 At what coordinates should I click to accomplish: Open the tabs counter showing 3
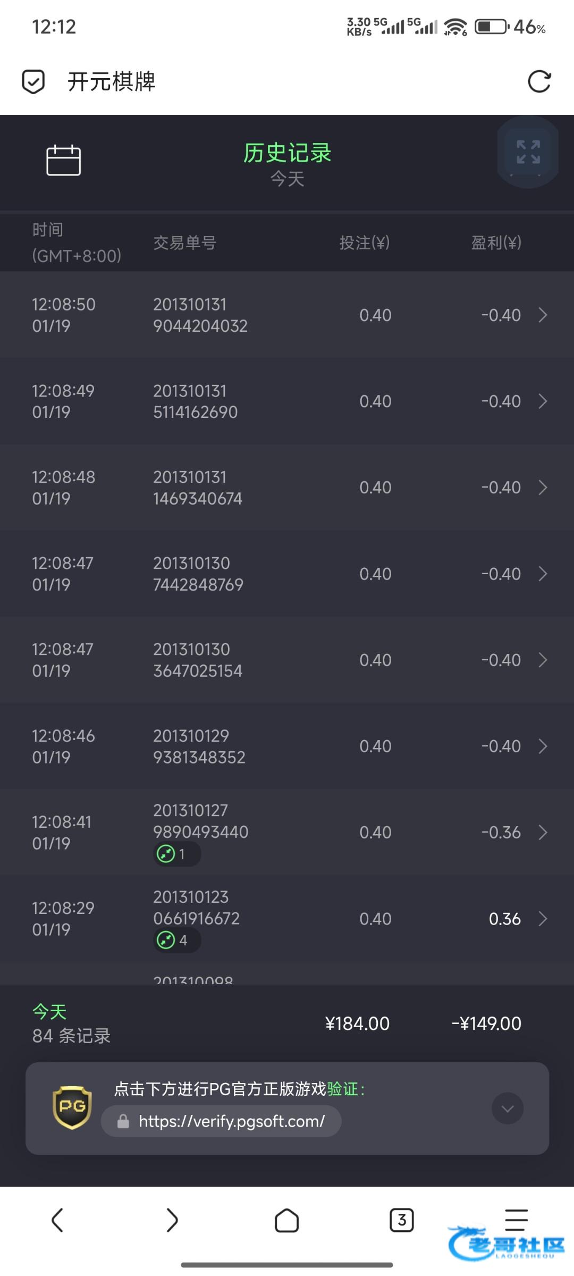401,1220
